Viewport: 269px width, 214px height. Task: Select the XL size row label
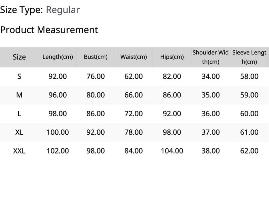click(19, 132)
